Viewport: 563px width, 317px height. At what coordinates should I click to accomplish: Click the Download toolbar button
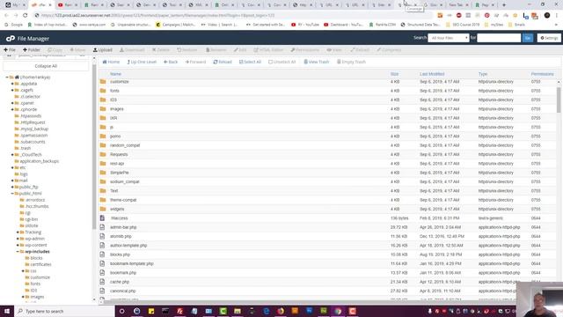132,50
